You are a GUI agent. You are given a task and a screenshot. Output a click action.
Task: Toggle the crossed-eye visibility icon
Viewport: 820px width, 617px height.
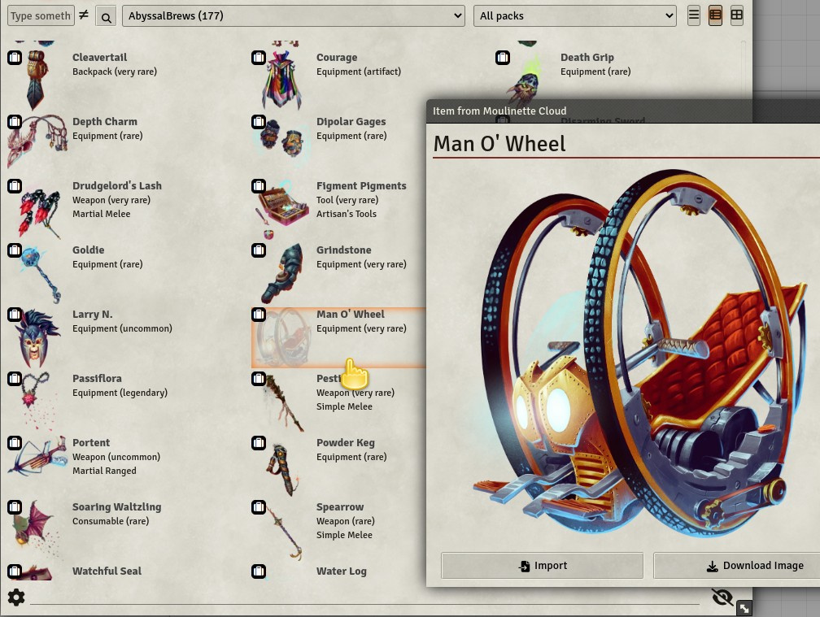click(722, 597)
